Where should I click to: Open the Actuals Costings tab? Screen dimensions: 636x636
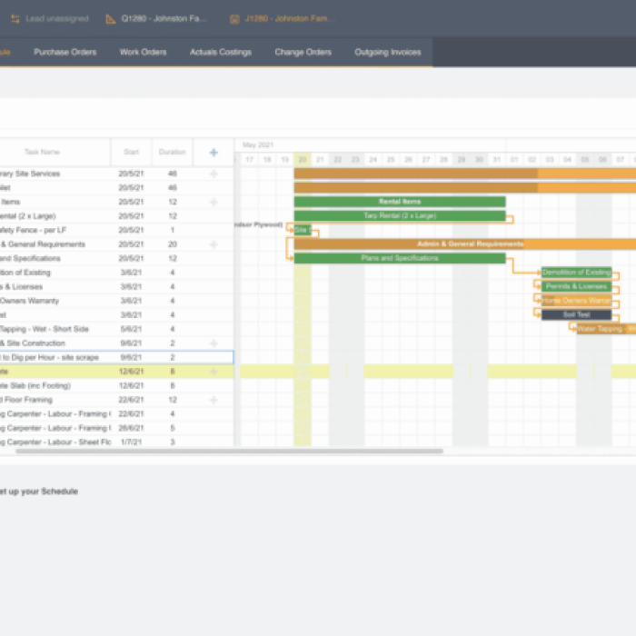pyautogui.click(x=221, y=53)
